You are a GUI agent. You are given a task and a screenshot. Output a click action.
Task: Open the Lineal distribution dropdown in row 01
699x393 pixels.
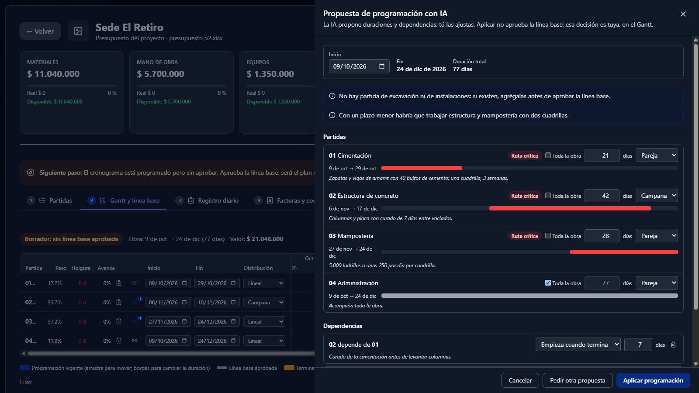tap(264, 283)
